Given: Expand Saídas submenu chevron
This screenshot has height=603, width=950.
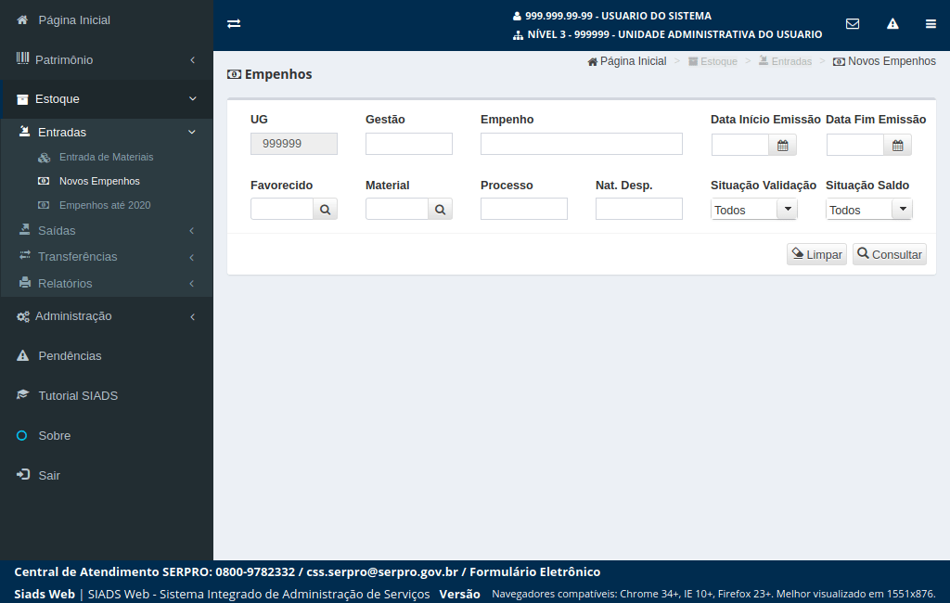Looking at the screenshot, I should [x=192, y=231].
